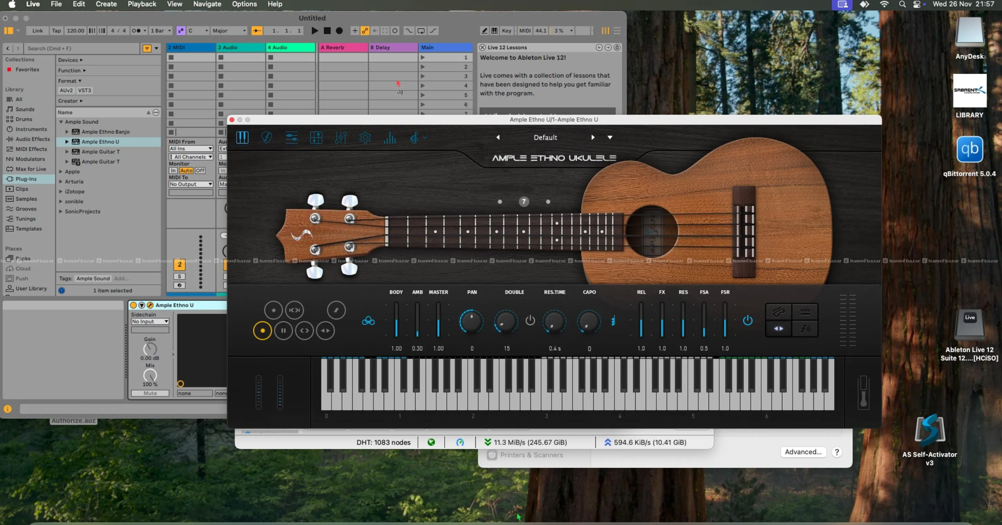Click the Arrangement Record button
1002x525 pixels.
[339, 31]
